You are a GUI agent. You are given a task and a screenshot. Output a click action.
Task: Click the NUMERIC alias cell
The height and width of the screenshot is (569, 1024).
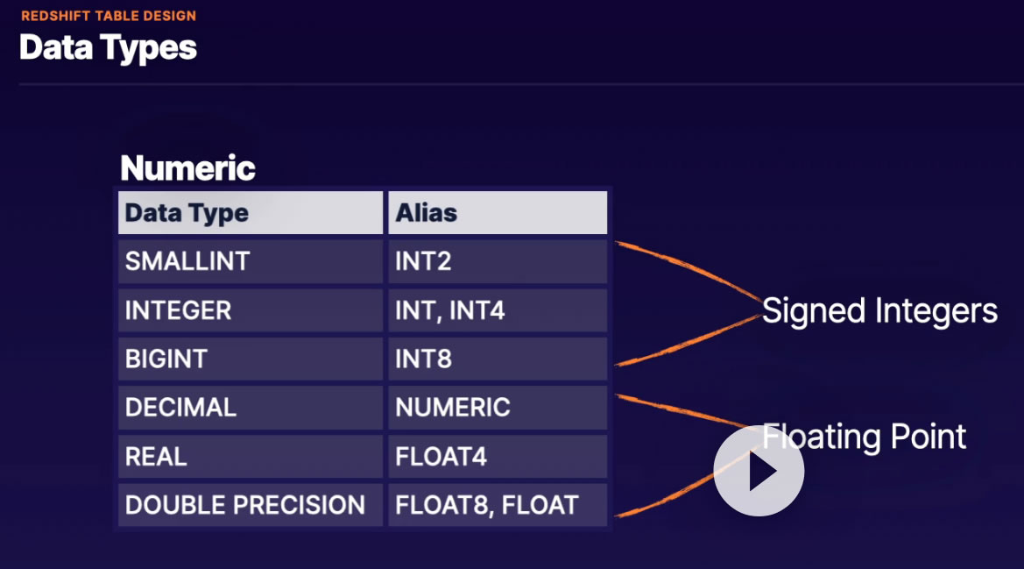[x=497, y=408]
